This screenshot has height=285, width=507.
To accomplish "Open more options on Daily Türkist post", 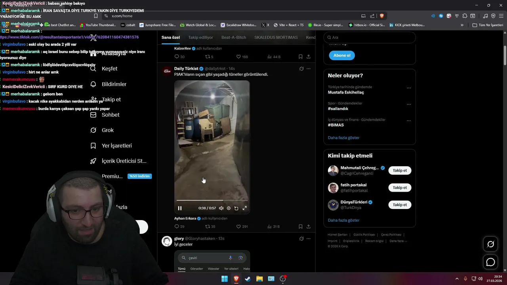I will tap(309, 68).
